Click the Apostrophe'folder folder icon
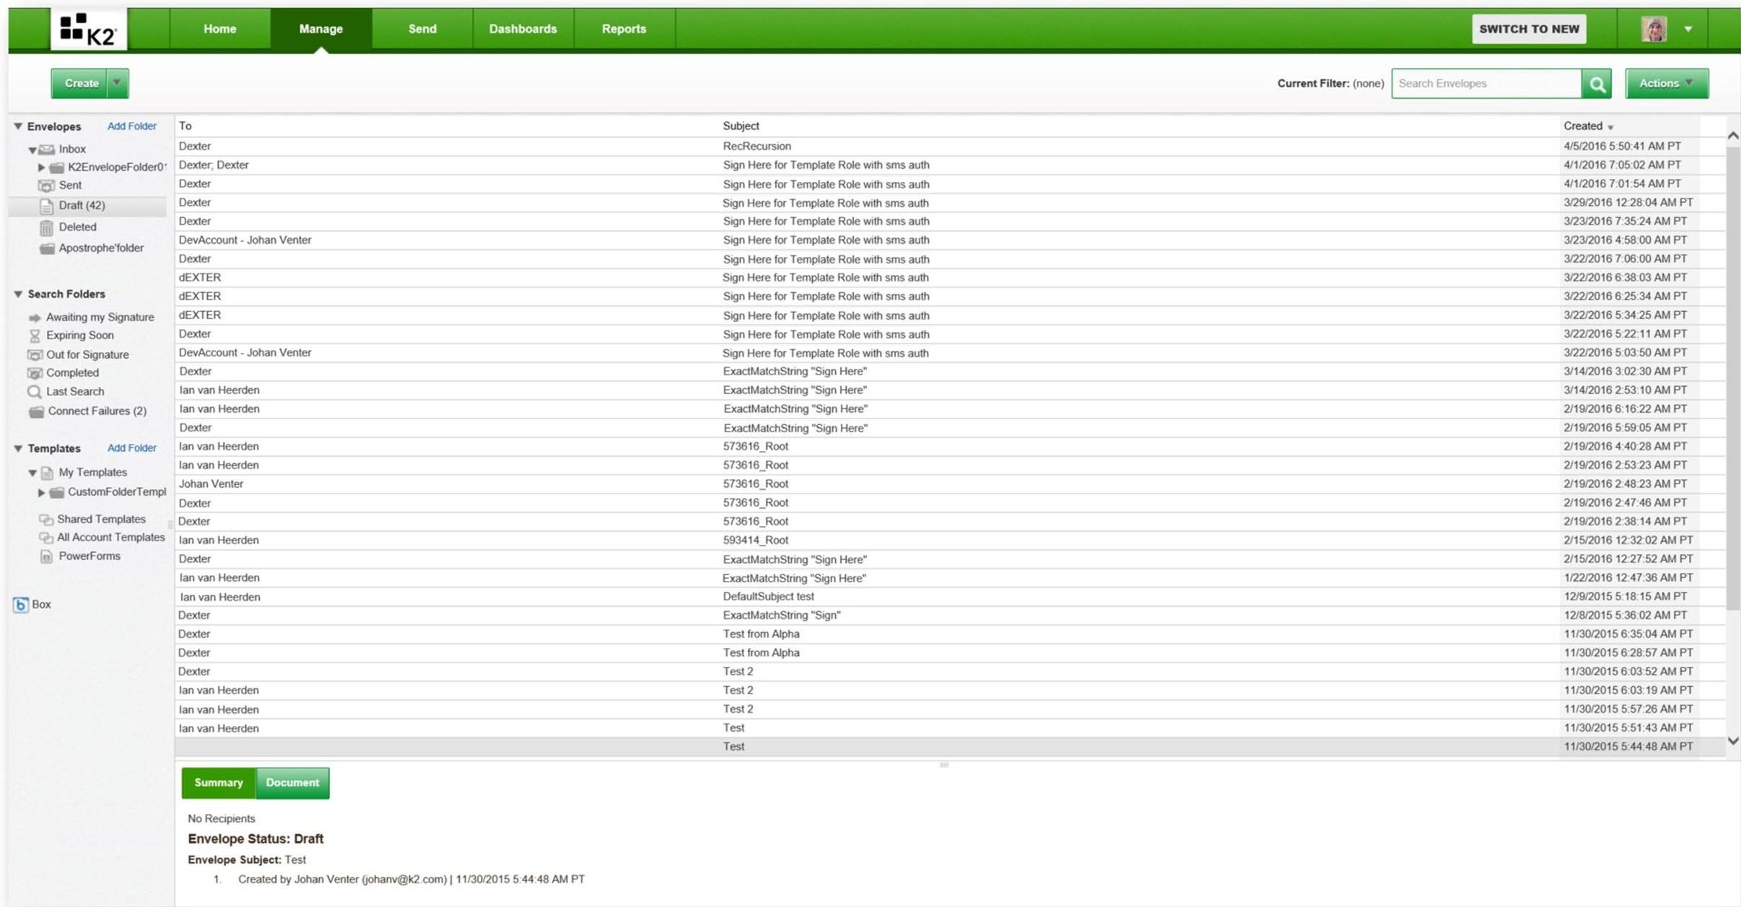This screenshot has width=1741, height=907. pyautogui.click(x=47, y=248)
